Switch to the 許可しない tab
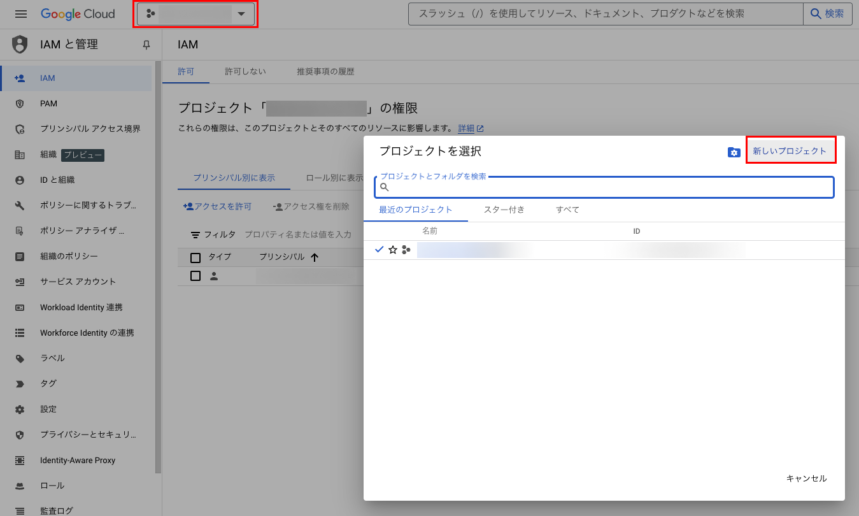The width and height of the screenshot is (859, 516). (245, 72)
